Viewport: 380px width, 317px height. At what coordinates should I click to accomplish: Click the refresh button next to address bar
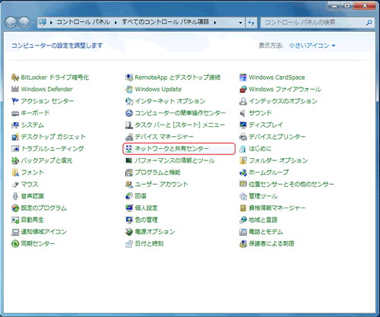click(251, 23)
